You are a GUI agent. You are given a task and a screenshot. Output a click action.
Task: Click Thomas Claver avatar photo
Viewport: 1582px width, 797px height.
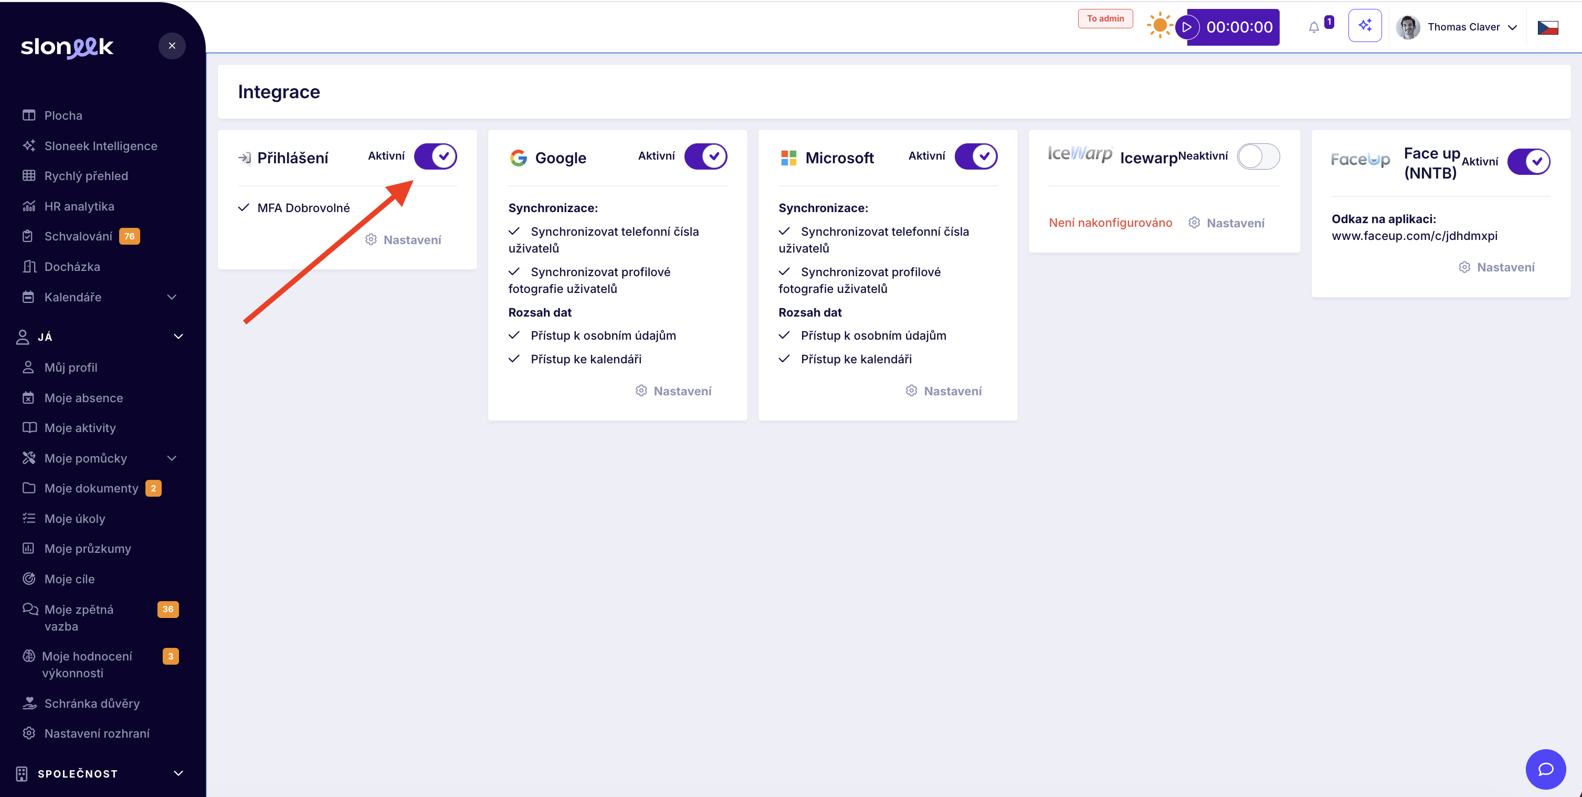coord(1408,27)
